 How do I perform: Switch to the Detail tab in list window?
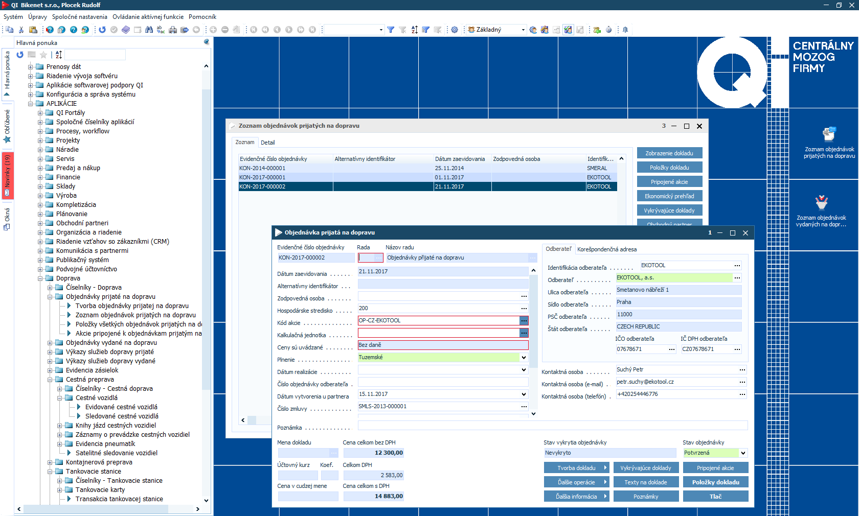267,143
